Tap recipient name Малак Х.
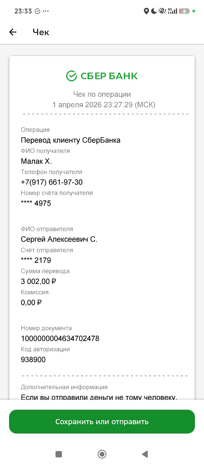 coord(36,161)
